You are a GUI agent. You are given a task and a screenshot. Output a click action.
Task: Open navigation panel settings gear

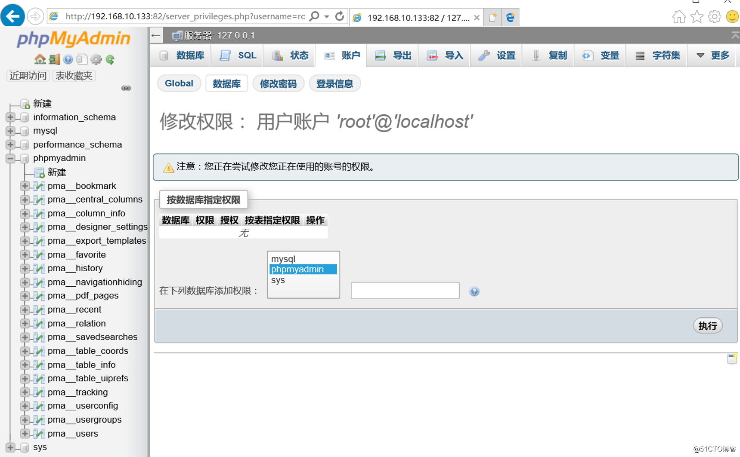point(96,59)
